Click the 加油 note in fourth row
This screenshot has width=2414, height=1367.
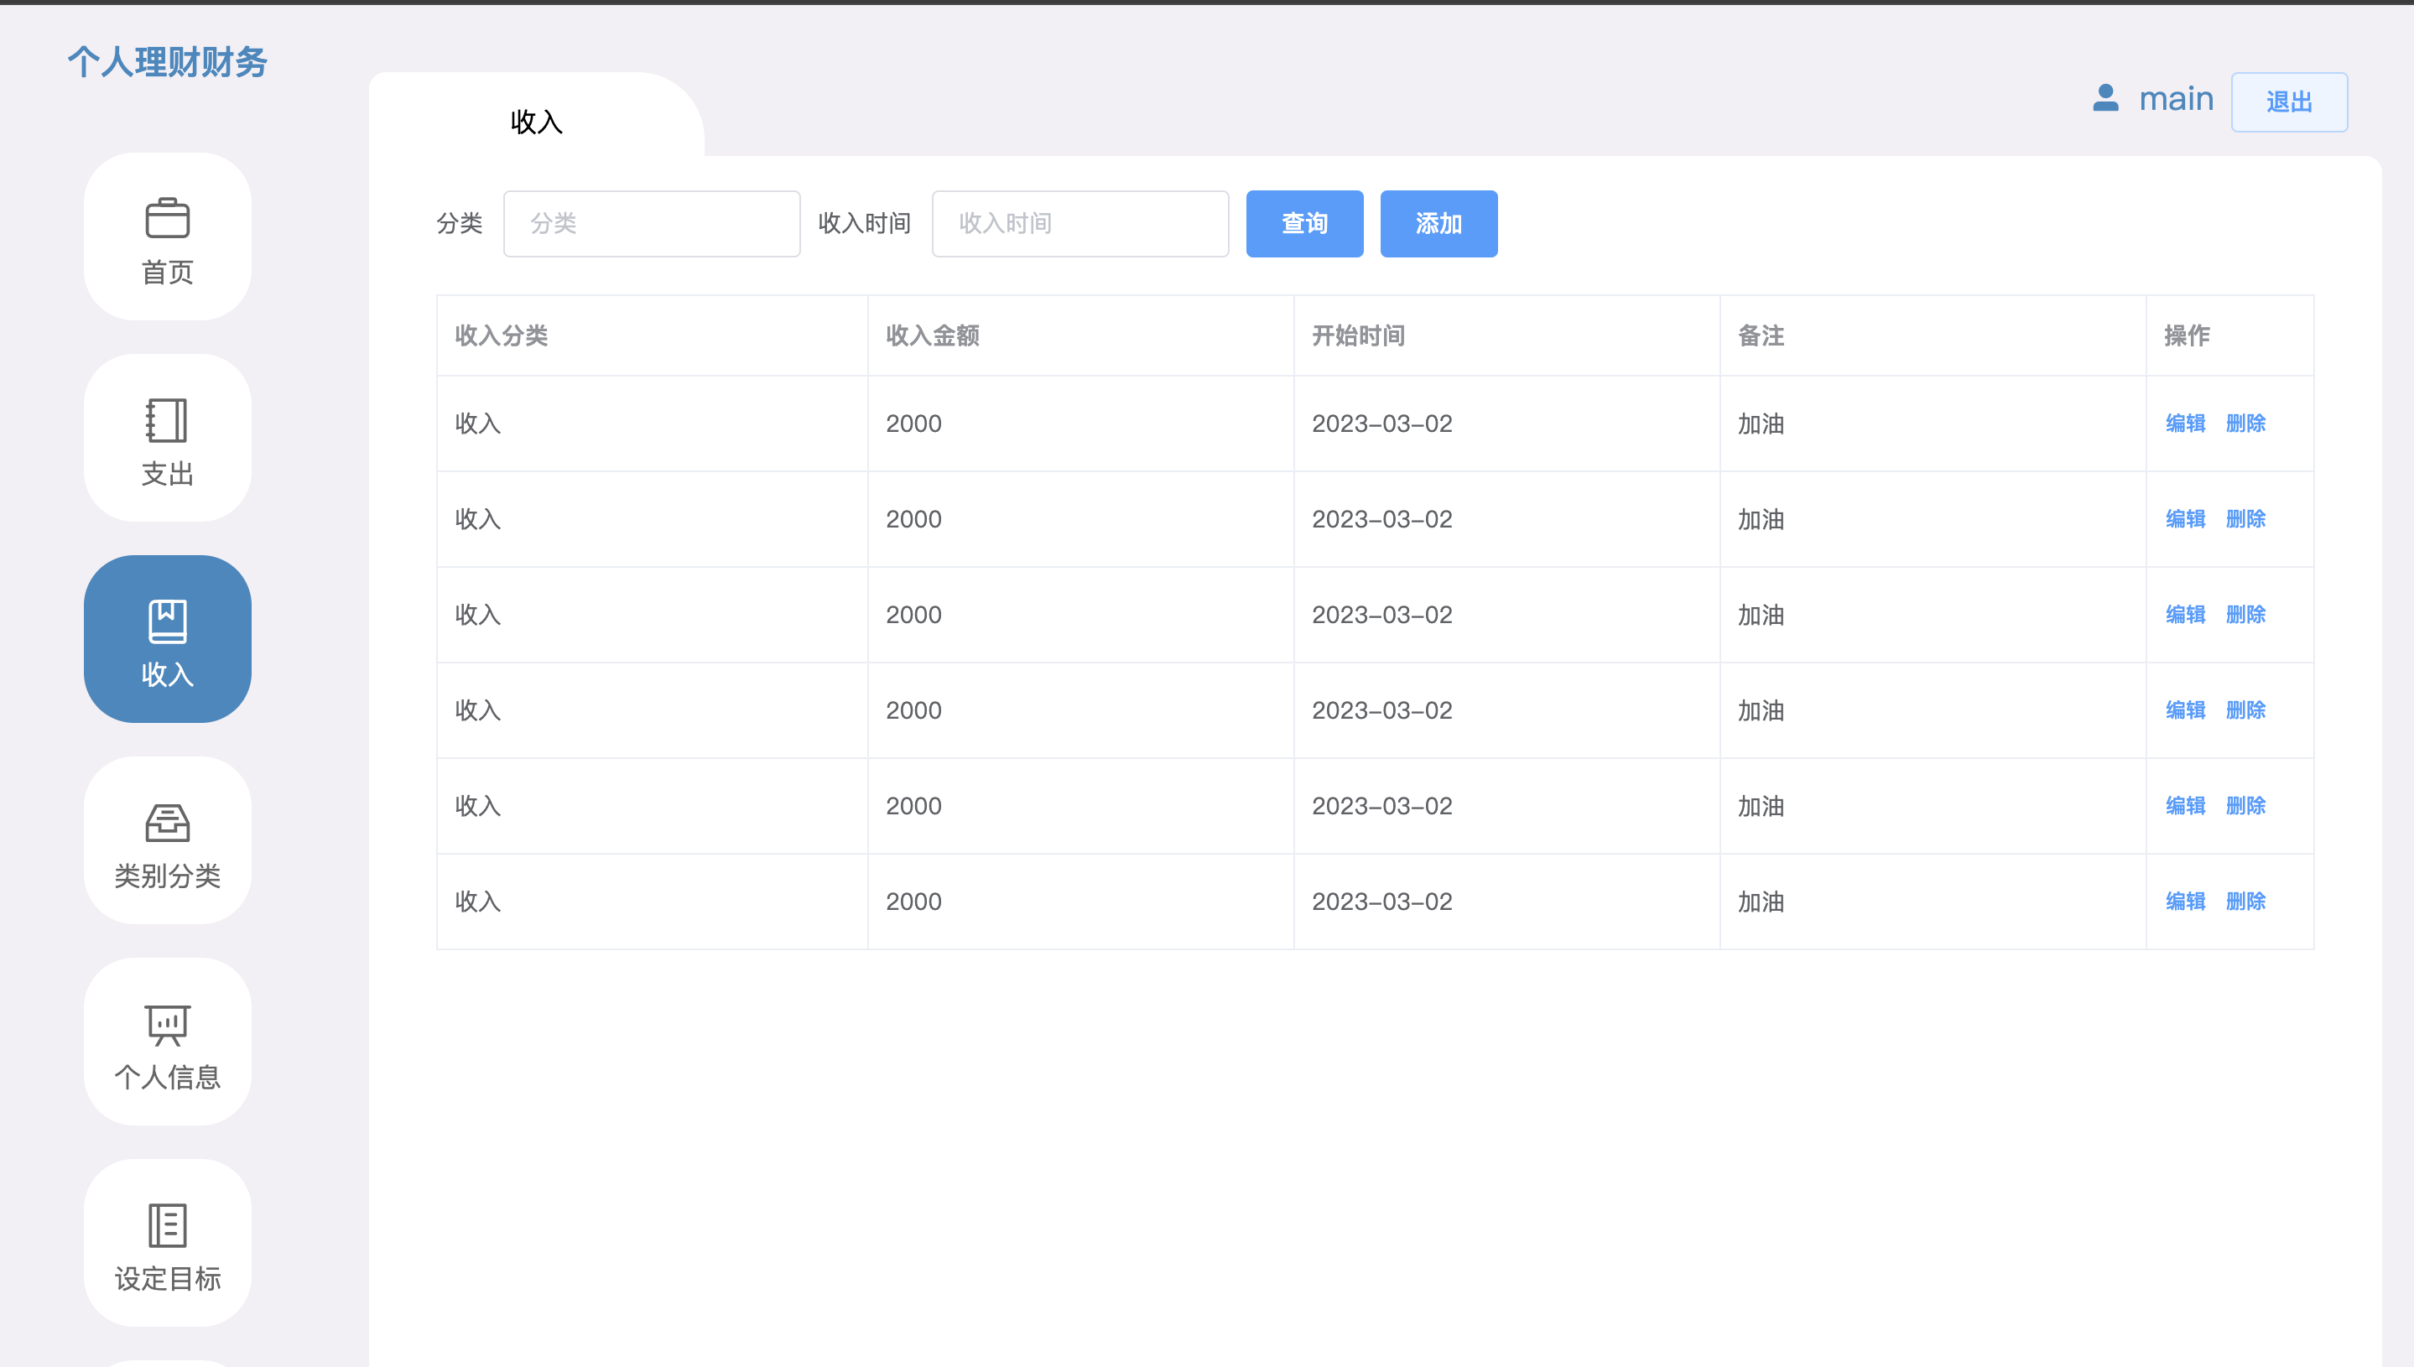[x=1761, y=710]
